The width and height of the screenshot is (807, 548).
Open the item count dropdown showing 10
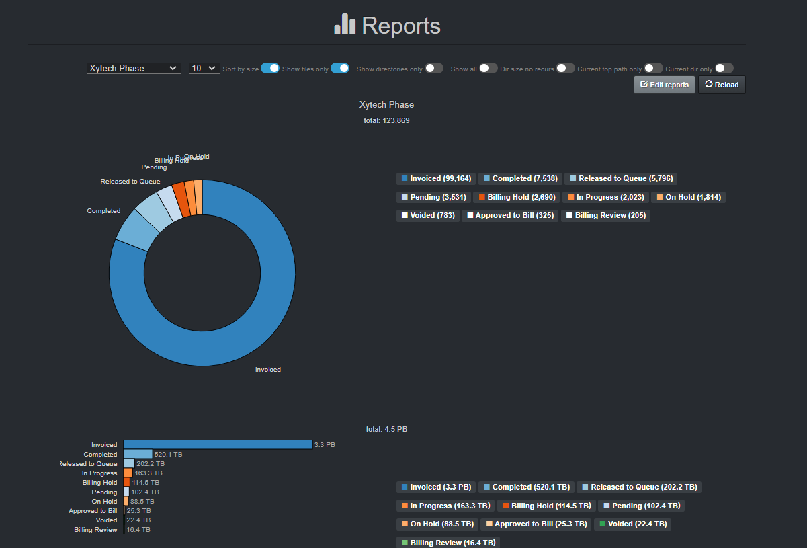tap(204, 68)
